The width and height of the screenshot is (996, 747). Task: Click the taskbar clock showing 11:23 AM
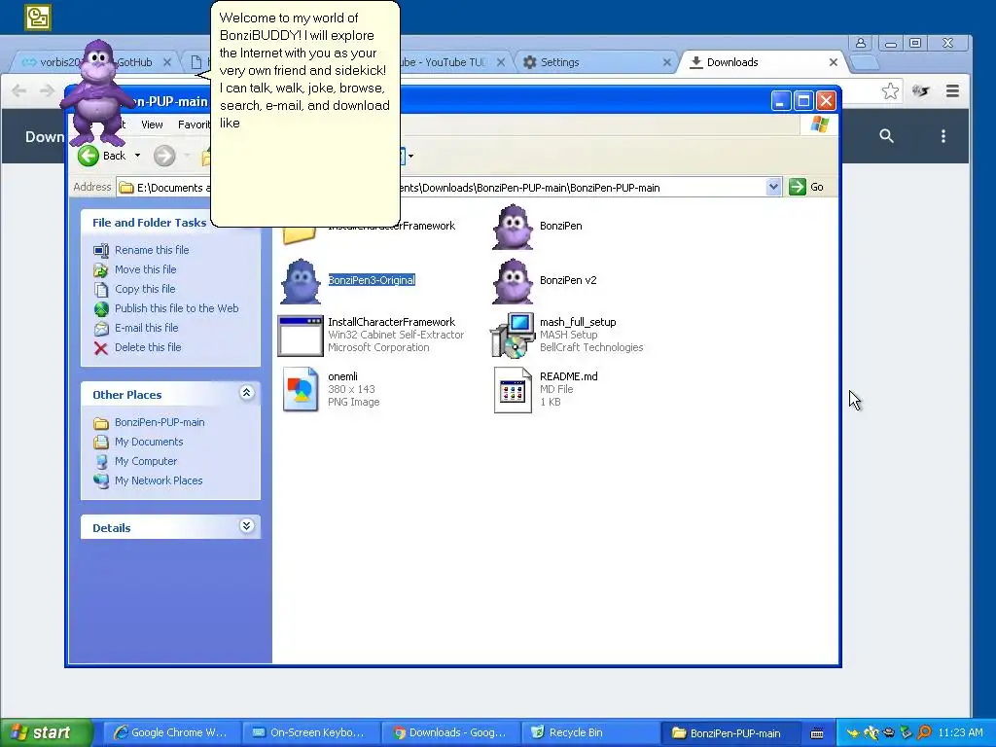click(x=960, y=732)
